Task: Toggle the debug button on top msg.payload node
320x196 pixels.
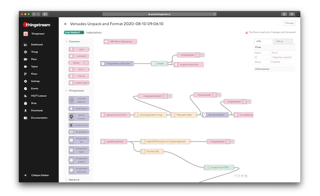Action: [x=203, y=55]
